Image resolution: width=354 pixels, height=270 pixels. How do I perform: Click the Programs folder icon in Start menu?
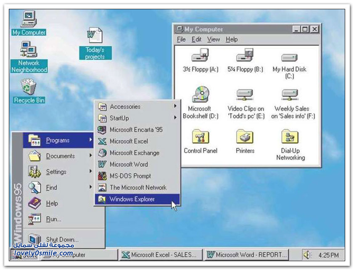point(34,140)
